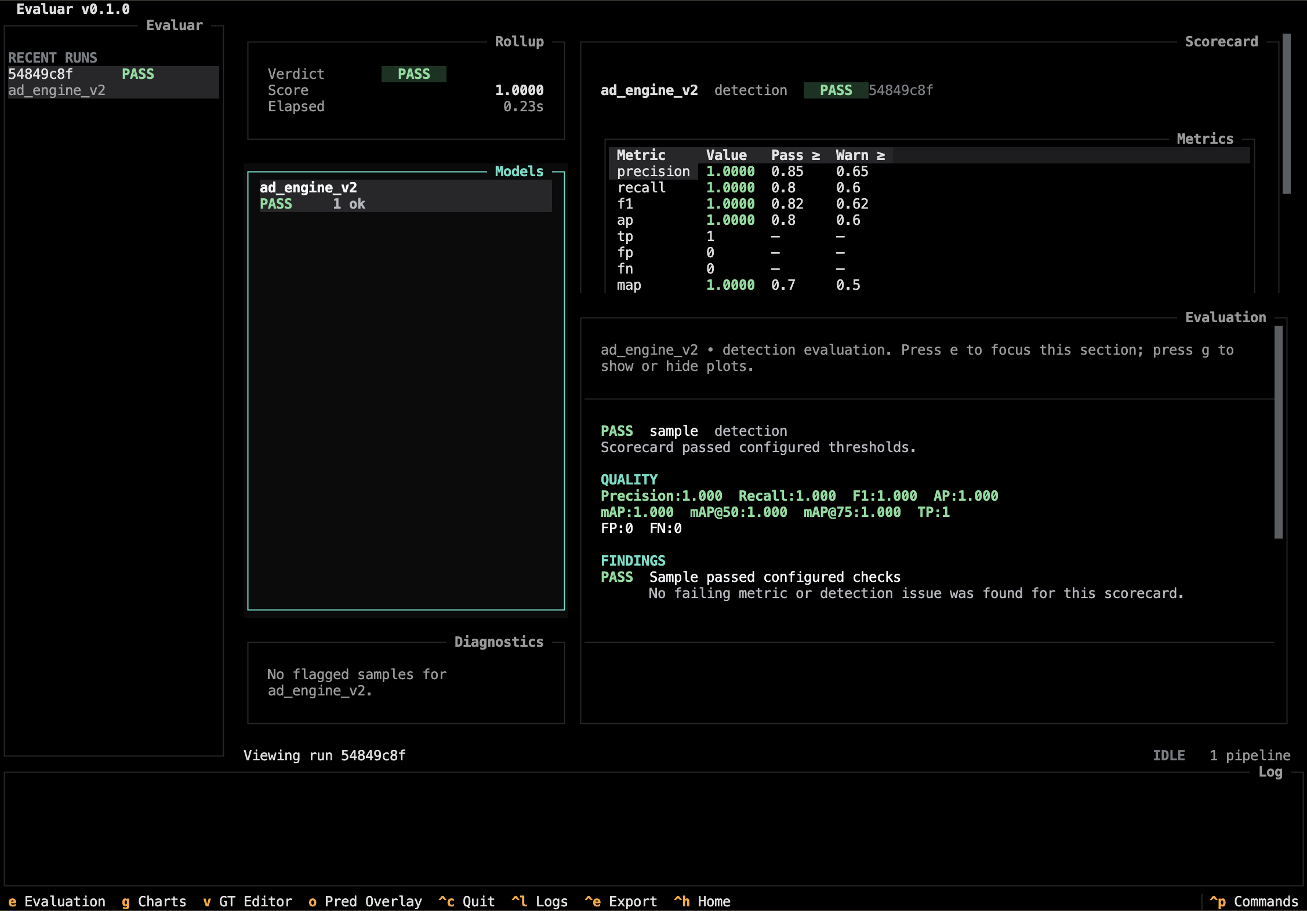1307x911 pixels.
Task: Click the Rollup Verdict PASS badge
Action: point(414,74)
